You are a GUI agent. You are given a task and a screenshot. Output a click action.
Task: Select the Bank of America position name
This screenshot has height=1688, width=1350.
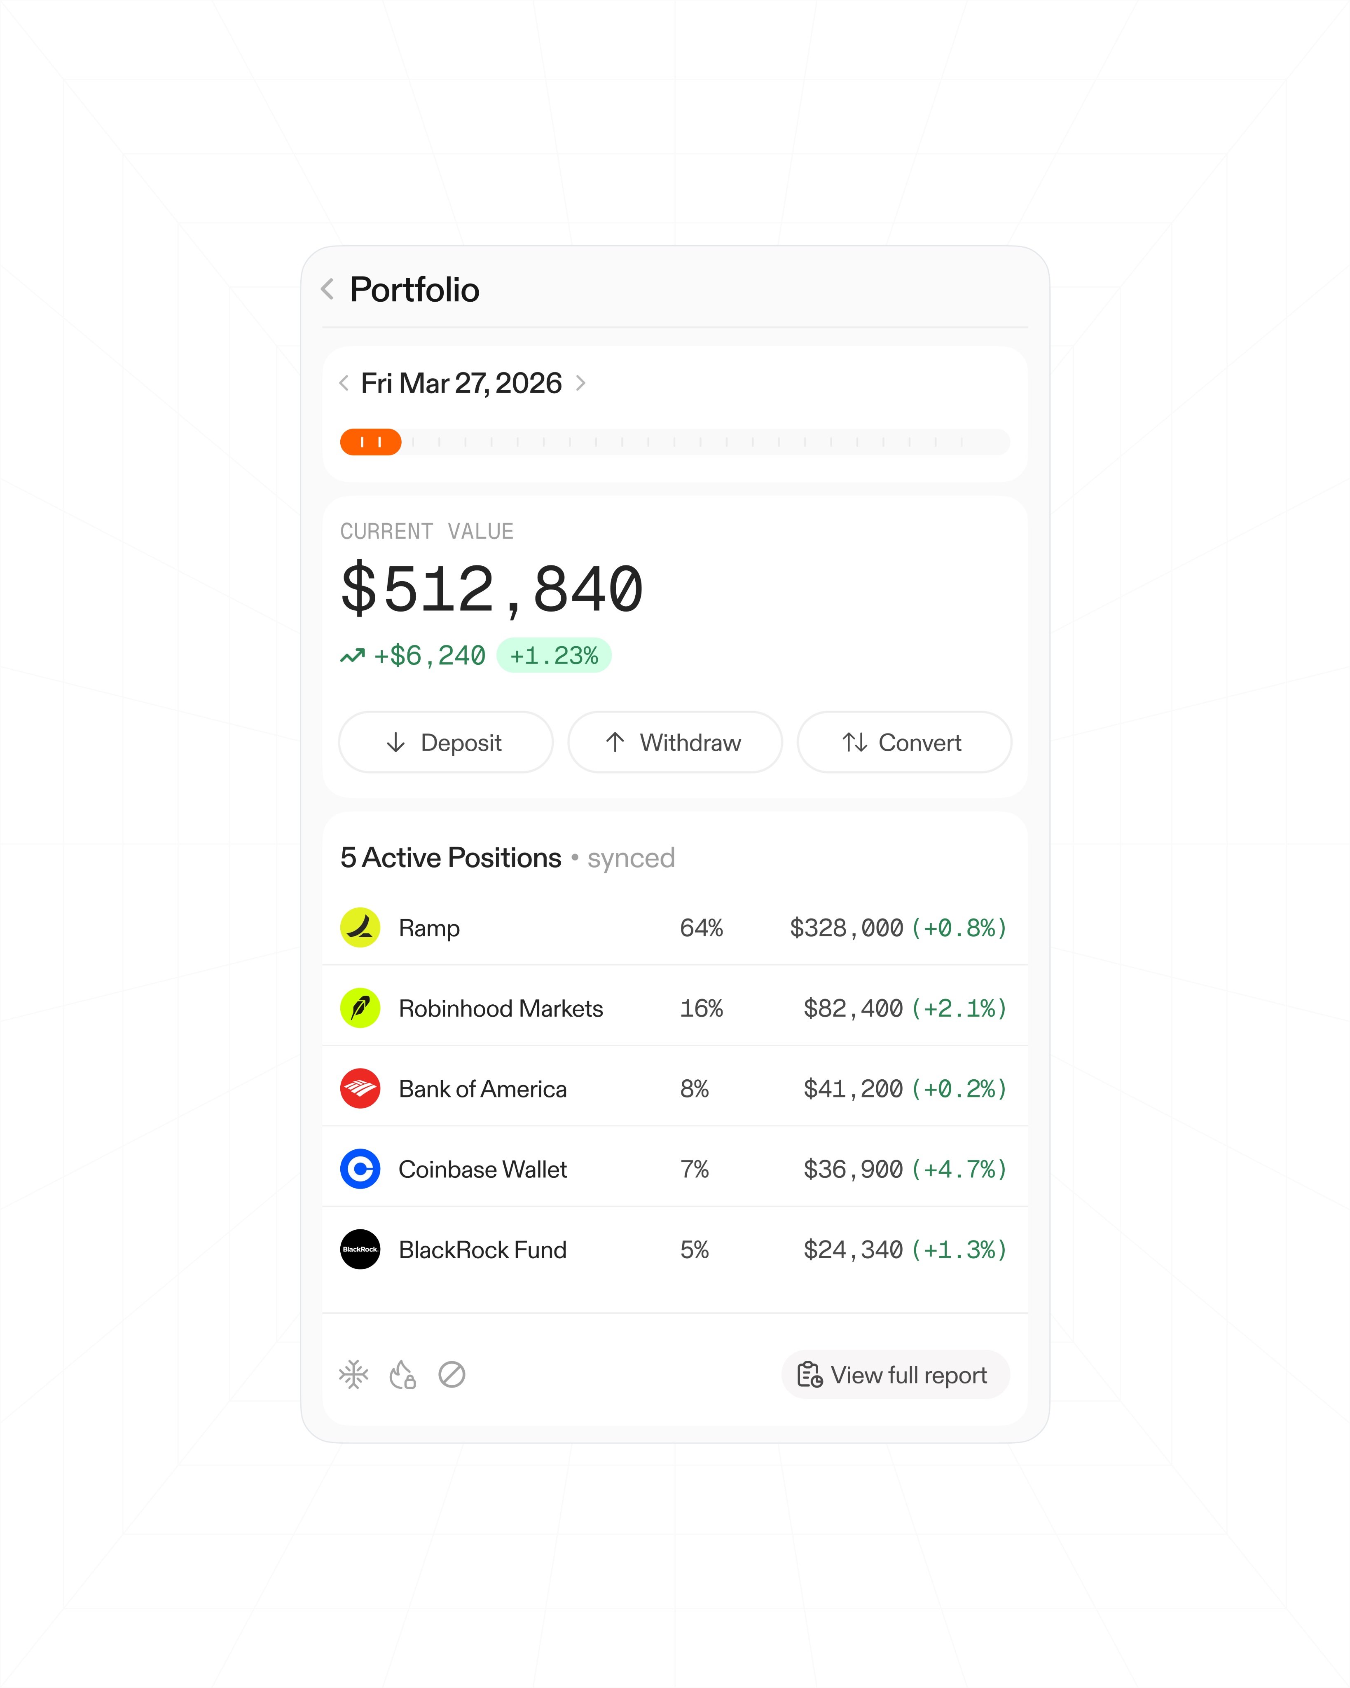pyautogui.click(x=483, y=1089)
